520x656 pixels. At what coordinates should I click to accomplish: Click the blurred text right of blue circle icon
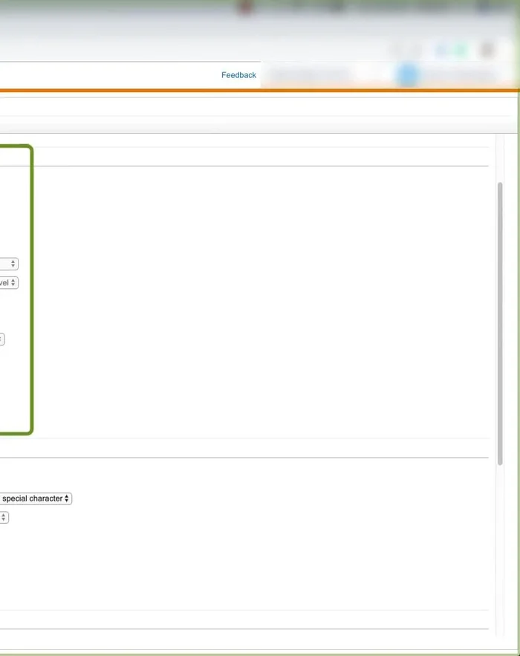[x=457, y=75]
